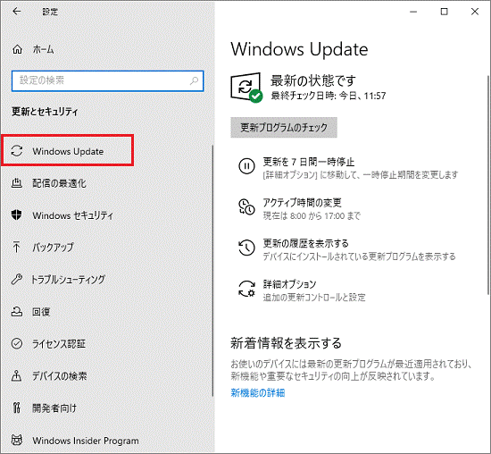Click the update status icon with green check
The width and height of the screenshot is (491, 454).
pos(246,88)
